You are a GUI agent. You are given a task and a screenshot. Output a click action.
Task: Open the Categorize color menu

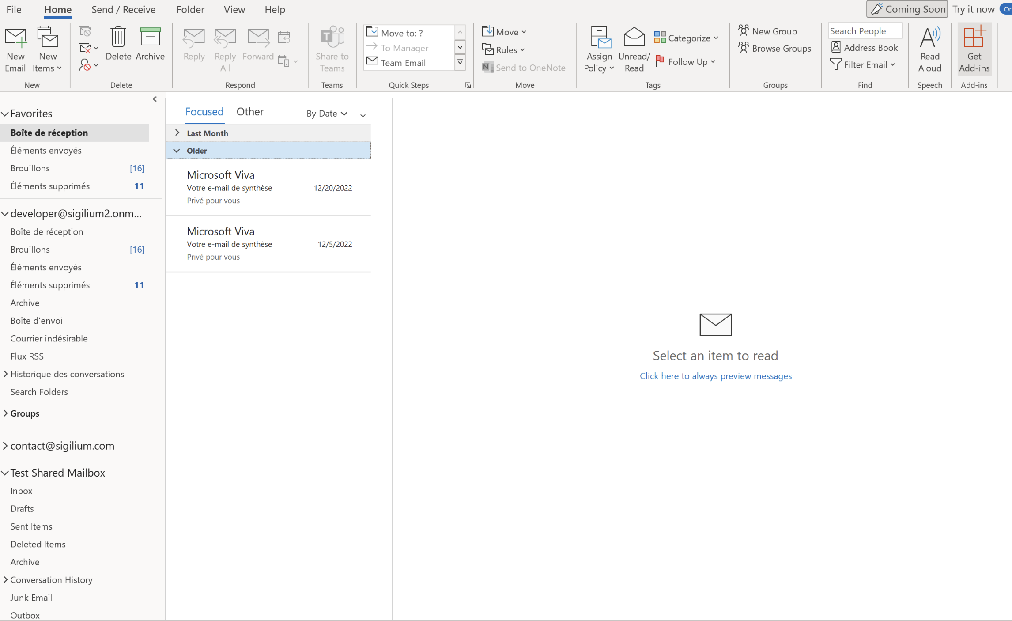(x=687, y=38)
